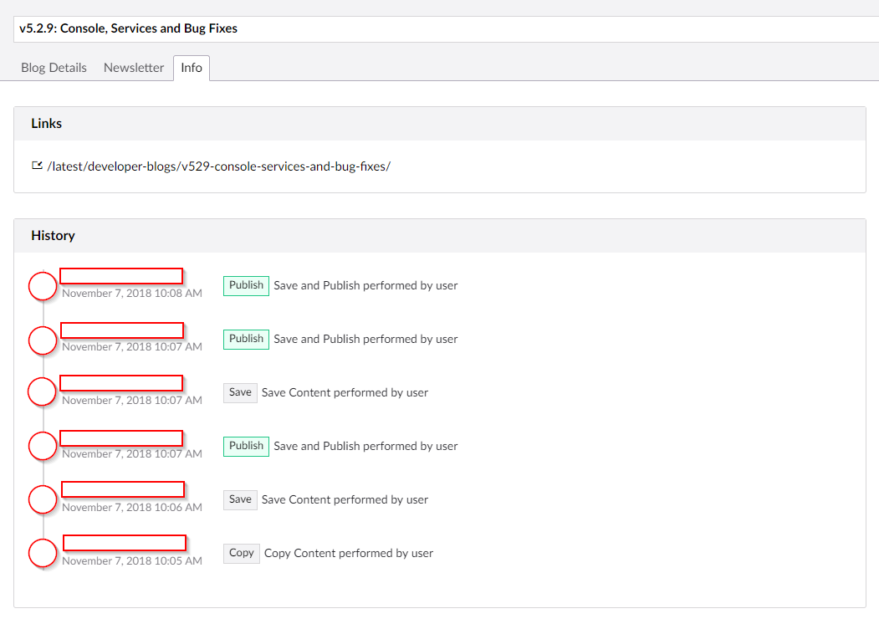Click the Save badge on the 10:06 AM entry
This screenshot has width=879, height=619.
[x=240, y=499]
